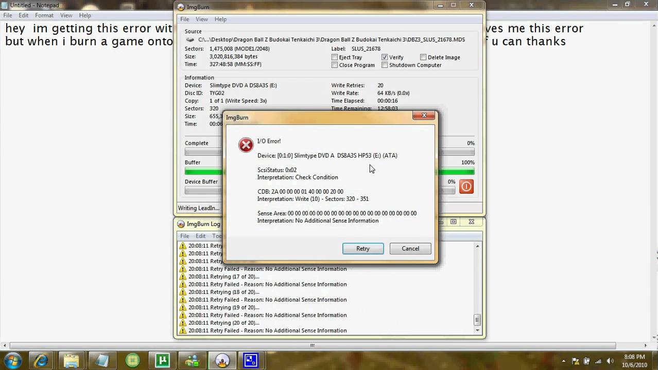Click the Device Buffer progress bar
This screenshot has height=370, width=658.
pyautogui.click(x=320, y=191)
